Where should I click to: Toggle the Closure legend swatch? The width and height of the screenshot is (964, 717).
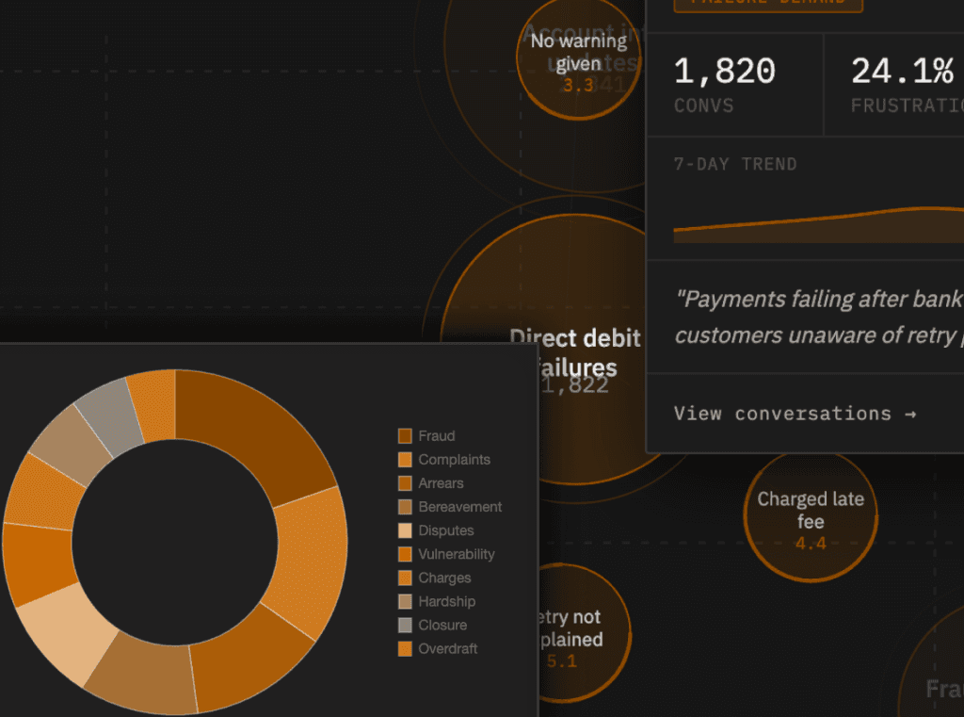[405, 626]
